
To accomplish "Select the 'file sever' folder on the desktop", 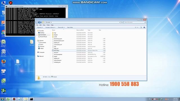I will click(32, 43).
